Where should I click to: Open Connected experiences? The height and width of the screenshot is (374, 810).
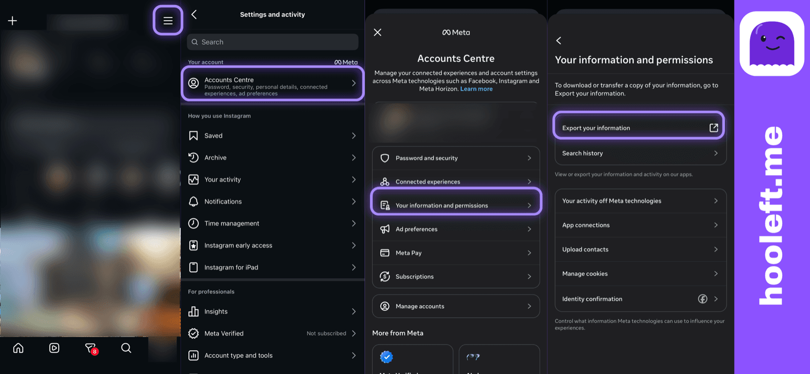pos(456,182)
